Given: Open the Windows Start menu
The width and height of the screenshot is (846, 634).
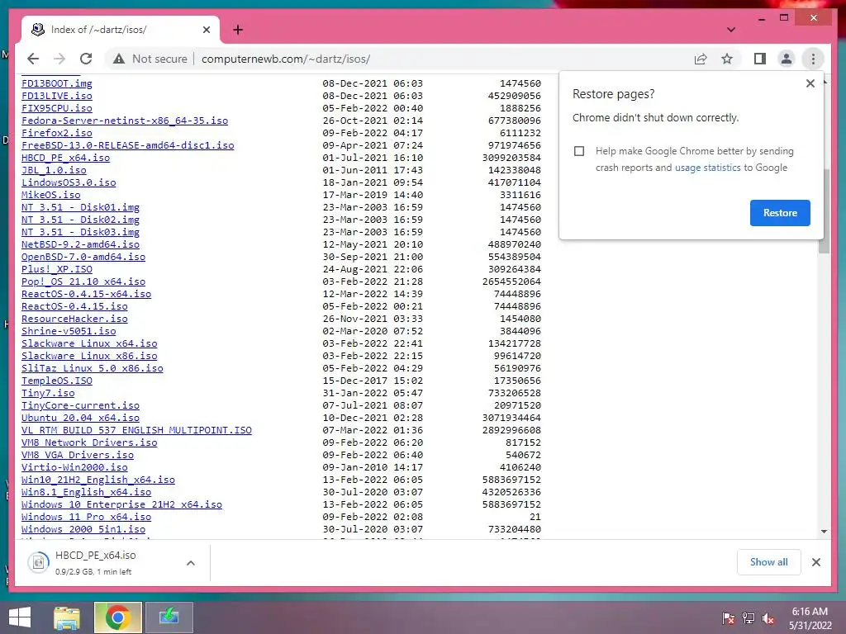Looking at the screenshot, I should 20,617.
